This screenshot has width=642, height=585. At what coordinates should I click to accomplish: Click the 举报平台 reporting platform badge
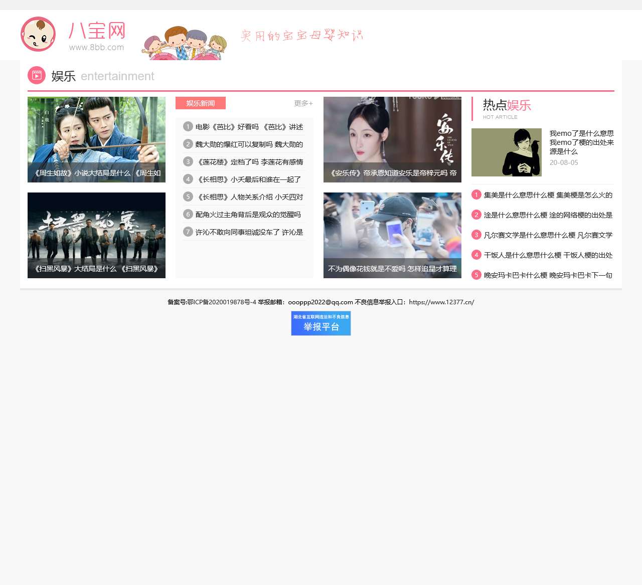(x=320, y=323)
